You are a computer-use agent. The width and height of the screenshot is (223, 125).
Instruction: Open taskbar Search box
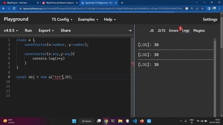tap(87, 121)
